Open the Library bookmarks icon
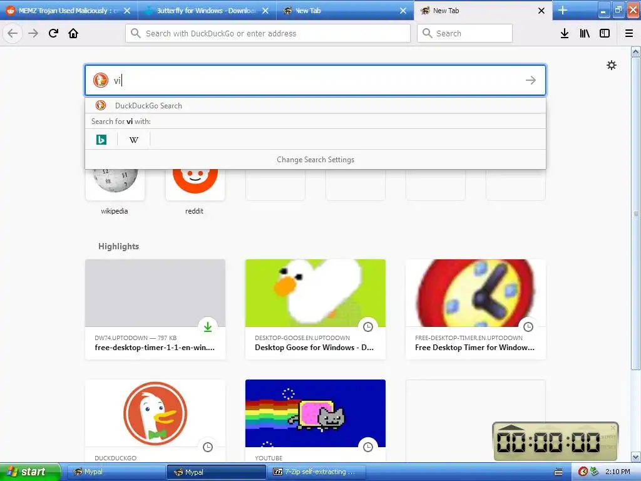Screen dimensions: 641x481 (585, 33)
